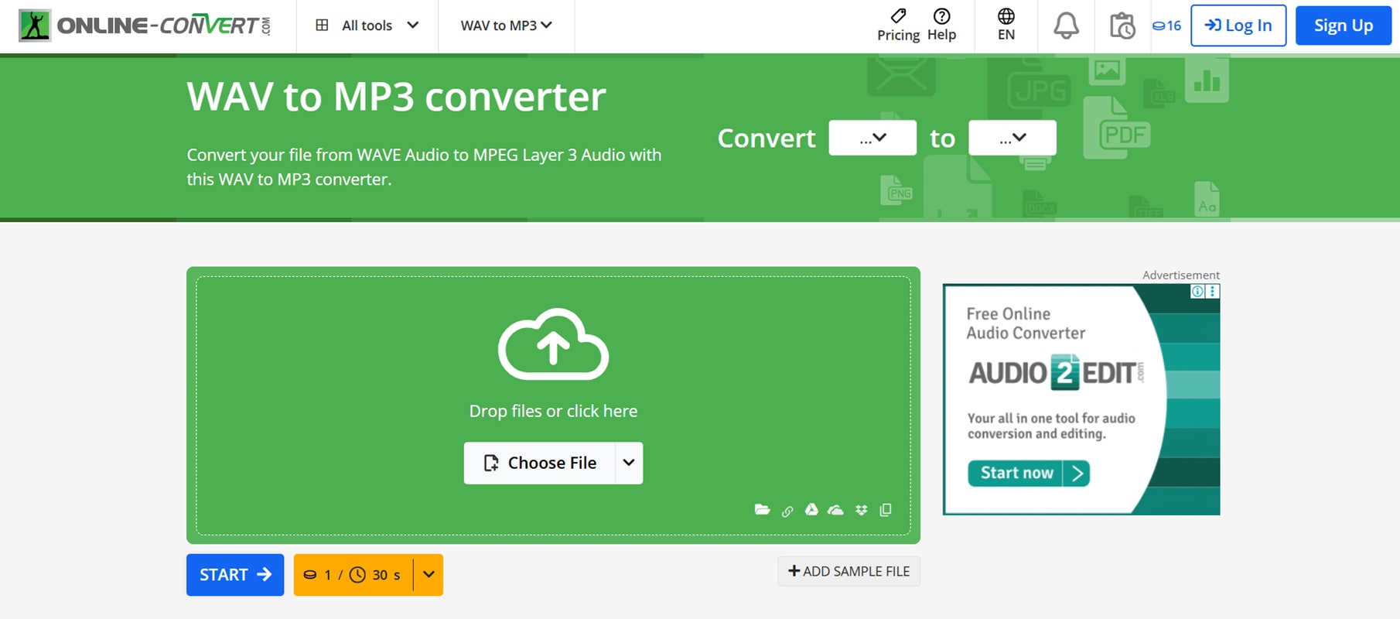Import a file from Google Drive
The image size is (1400, 619).
[811, 509]
